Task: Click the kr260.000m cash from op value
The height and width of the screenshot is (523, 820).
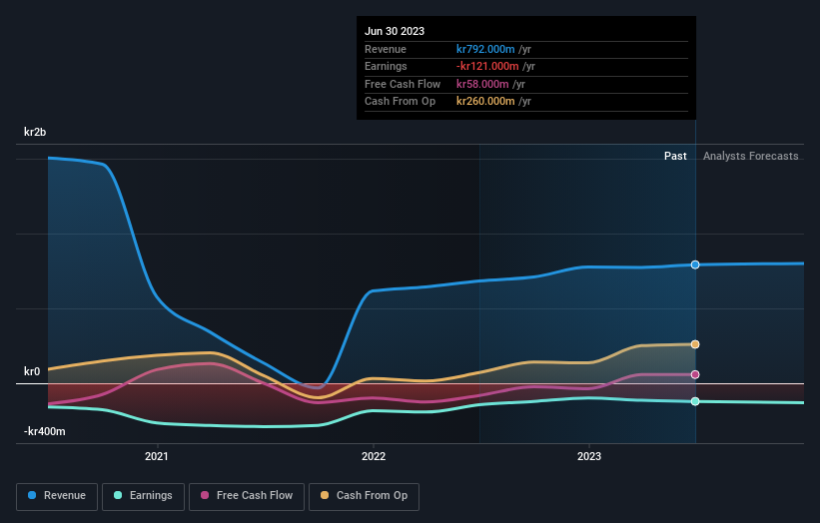Action: 485,102
